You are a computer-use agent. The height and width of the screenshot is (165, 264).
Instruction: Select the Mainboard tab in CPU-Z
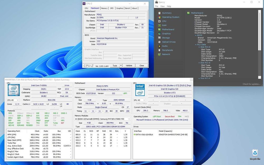95,8
